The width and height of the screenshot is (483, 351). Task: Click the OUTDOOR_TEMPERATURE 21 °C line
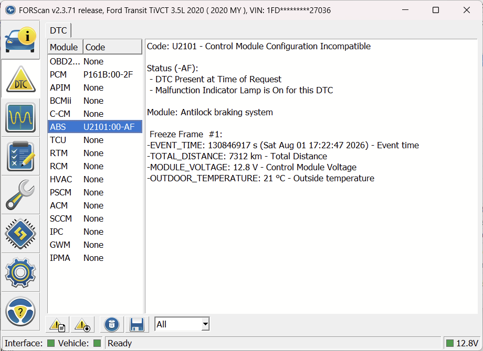click(260, 179)
